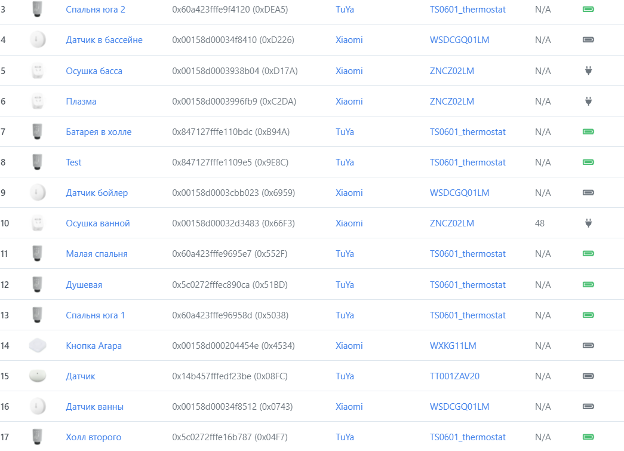The image size is (624, 451).
Task: Click thermostat device image for Спальня юга 2
Action: pyautogui.click(x=38, y=9)
